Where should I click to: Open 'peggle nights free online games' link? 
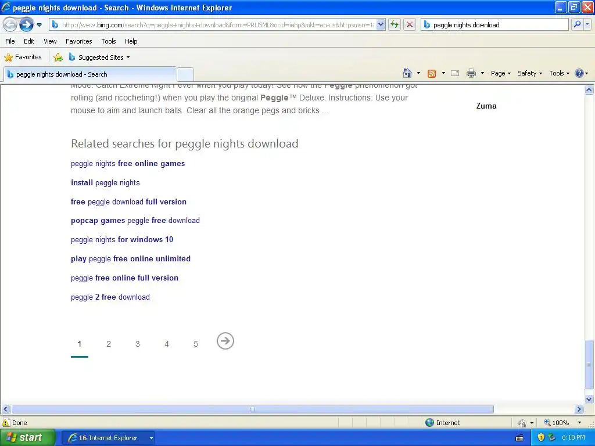coord(128,163)
